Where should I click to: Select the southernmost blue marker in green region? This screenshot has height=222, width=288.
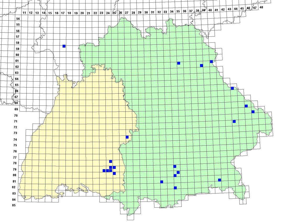coord(175,188)
